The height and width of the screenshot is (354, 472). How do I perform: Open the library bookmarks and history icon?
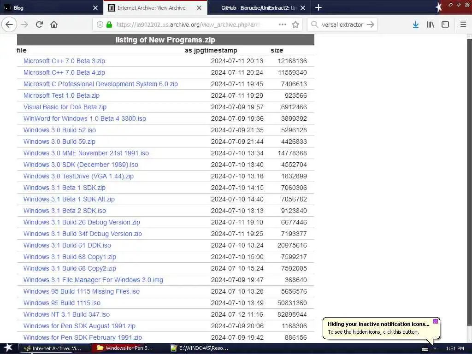pos(431,24)
